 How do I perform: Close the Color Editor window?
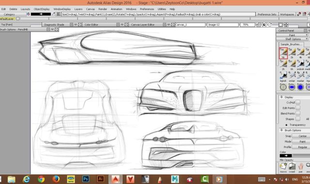click(x=126, y=25)
